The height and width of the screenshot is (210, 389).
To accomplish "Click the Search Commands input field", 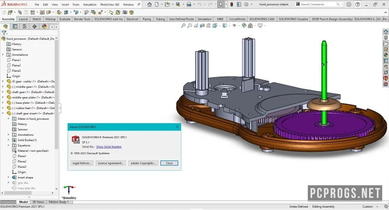I will coord(318,4).
